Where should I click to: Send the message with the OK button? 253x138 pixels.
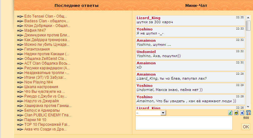click(x=246, y=127)
